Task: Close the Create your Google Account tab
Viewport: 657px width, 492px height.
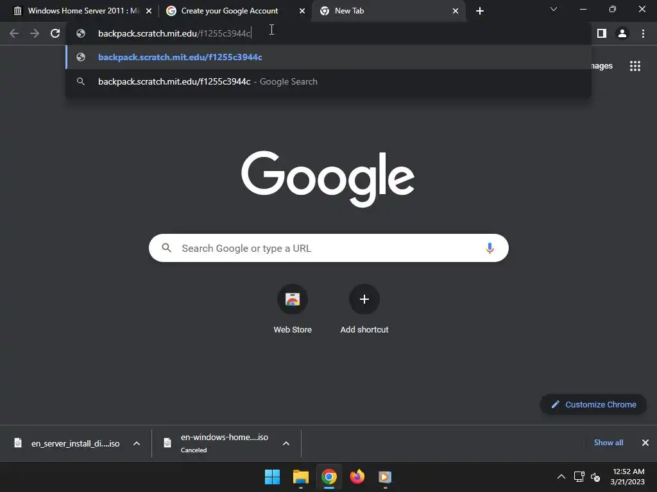Action: pos(302,11)
